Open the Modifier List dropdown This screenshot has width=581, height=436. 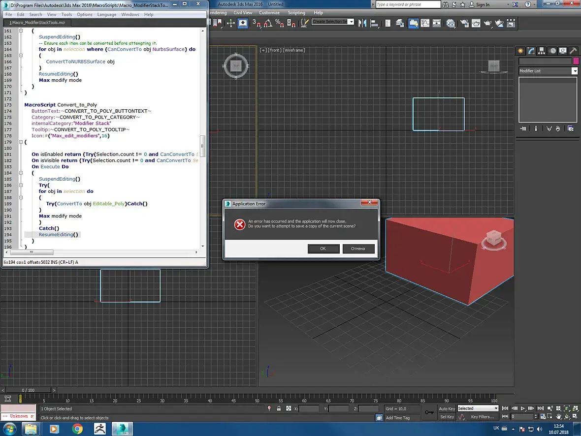coord(575,71)
